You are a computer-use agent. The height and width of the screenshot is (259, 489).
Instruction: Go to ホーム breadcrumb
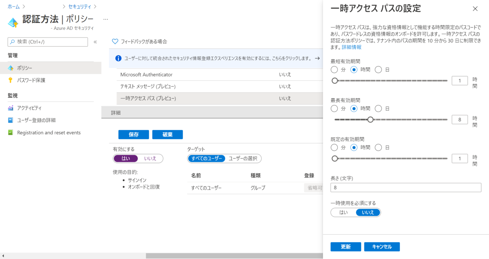pos(13,7)
